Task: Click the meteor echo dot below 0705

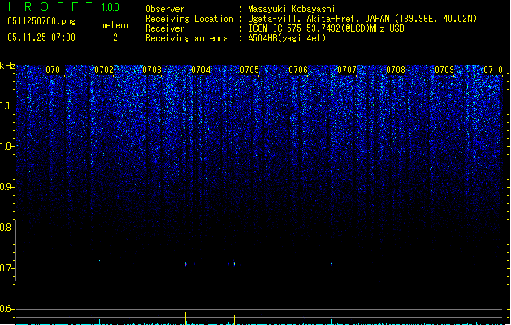Action: (x=234, y=264)
